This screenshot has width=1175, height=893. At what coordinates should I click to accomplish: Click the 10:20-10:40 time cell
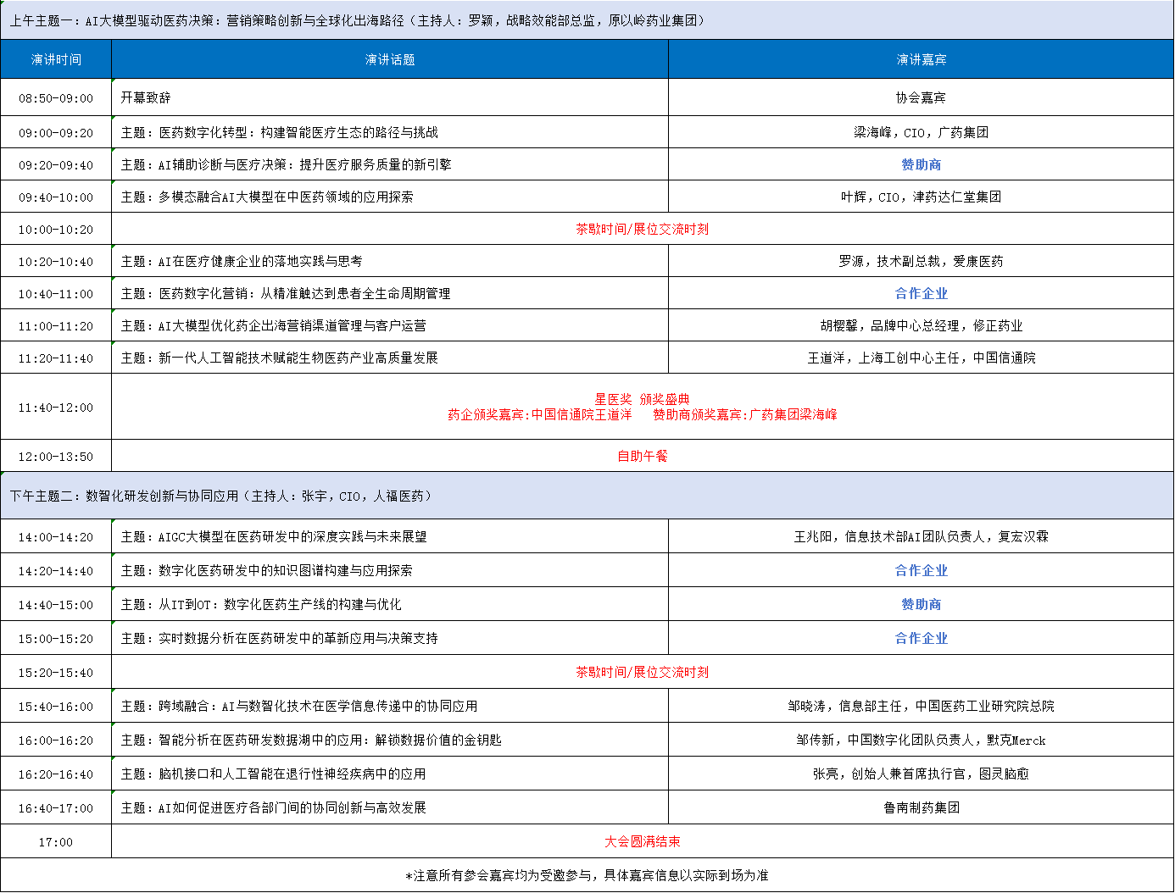point(56,262)
